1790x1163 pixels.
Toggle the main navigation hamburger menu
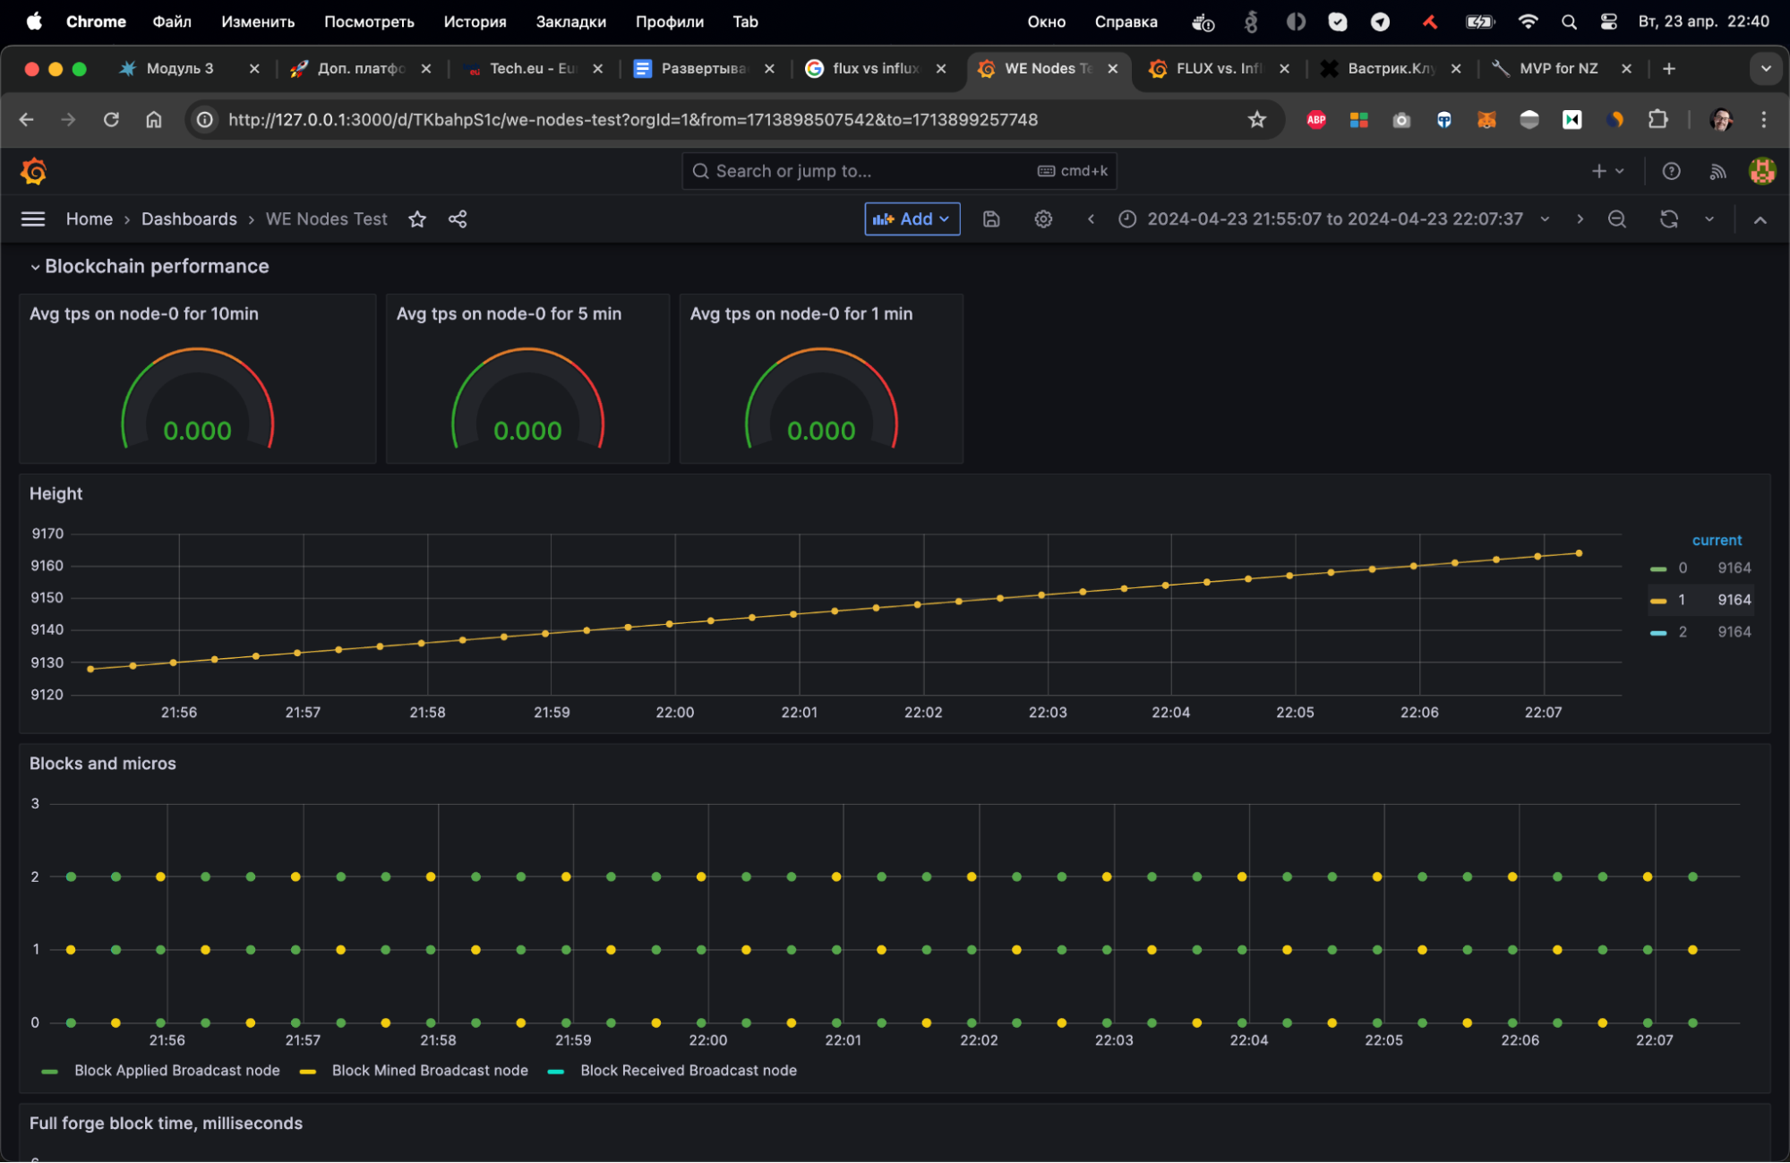(33, 219)
